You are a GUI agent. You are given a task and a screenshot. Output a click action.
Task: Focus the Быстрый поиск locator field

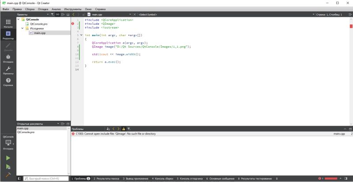coord(46,178)
